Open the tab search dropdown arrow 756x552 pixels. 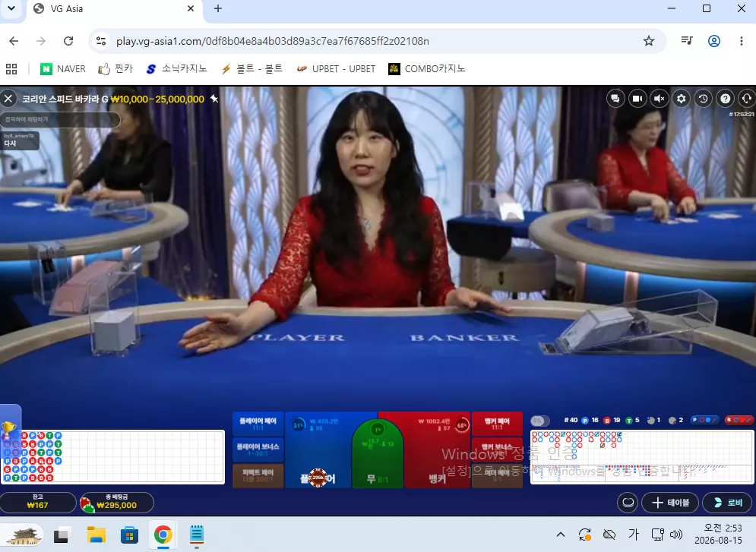tap(11, 8)
